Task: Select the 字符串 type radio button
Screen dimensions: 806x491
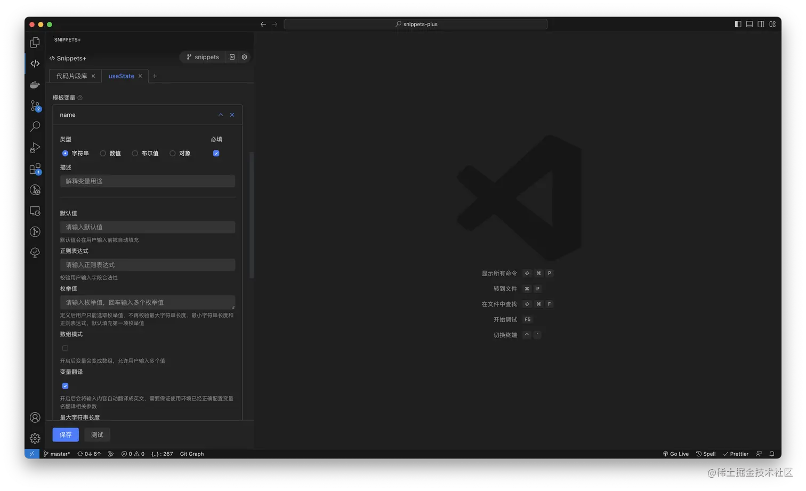Action: pos(65,154)
